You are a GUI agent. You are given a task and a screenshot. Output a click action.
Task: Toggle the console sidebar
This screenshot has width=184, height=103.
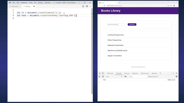pos(99,77)
